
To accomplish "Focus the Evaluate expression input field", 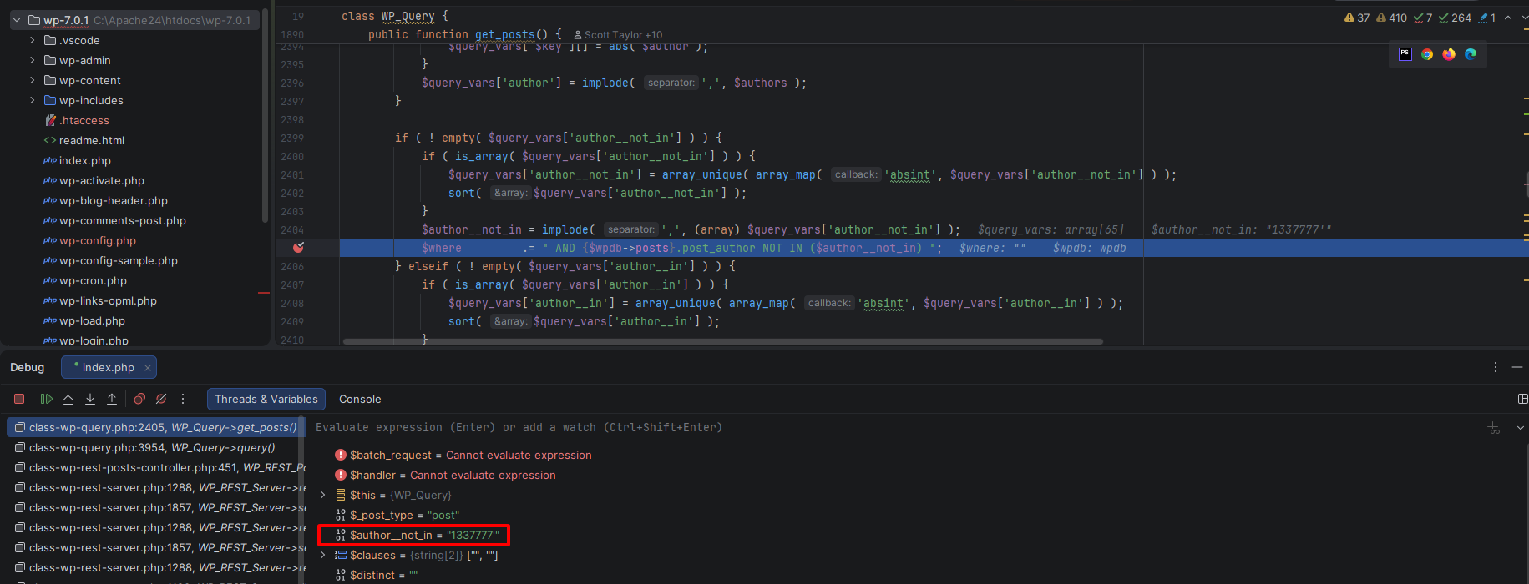I will 894,427.
